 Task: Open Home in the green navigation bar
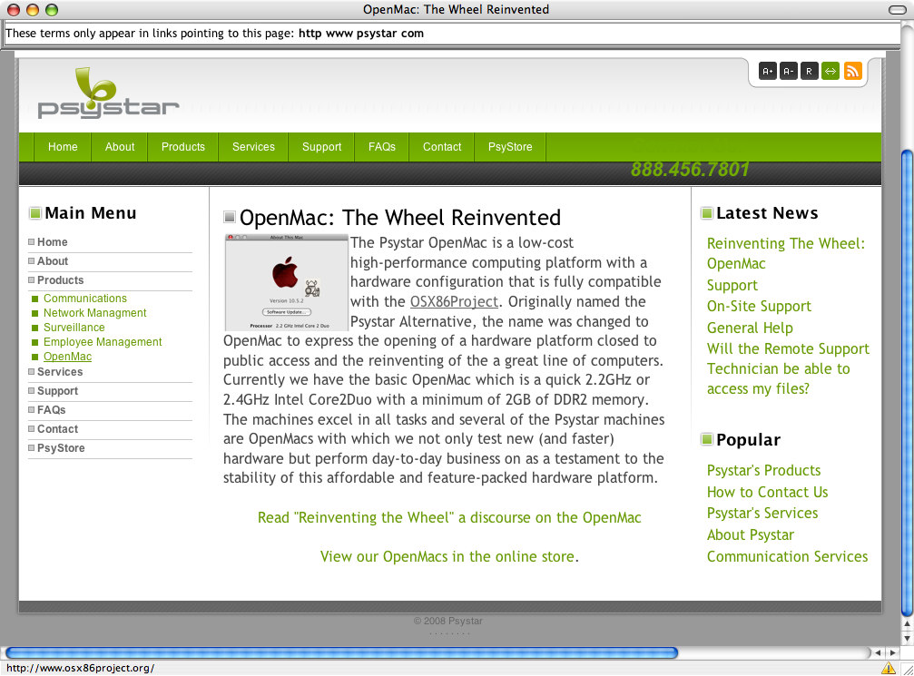click(63, 147)
